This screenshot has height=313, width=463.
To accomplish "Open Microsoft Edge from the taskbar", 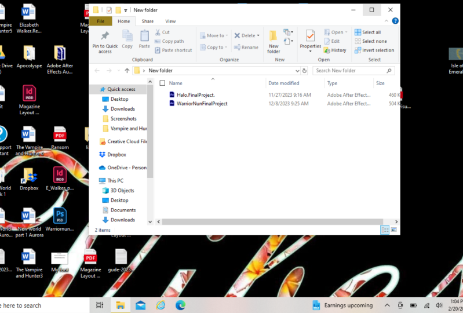I will [x=180, y=305].
